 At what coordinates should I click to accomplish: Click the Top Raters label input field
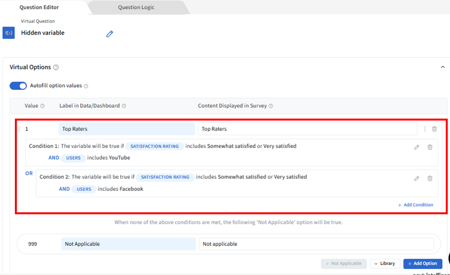[x=127, y=129]
